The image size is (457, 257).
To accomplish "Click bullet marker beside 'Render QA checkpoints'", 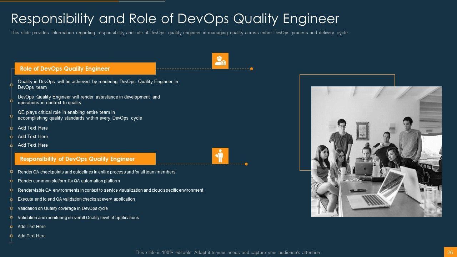I will coord(11,172).
